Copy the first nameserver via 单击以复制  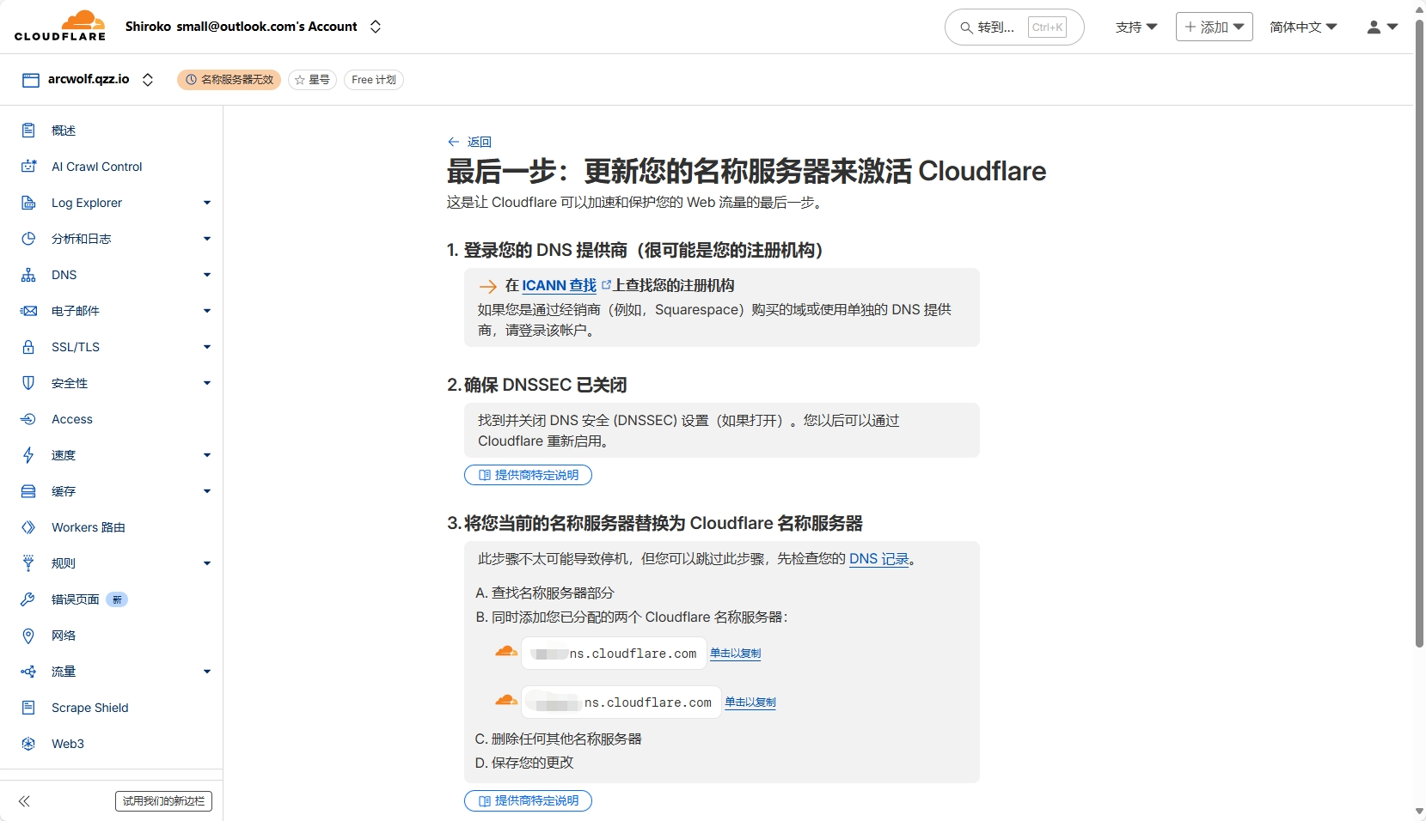[x=735, y=654]
